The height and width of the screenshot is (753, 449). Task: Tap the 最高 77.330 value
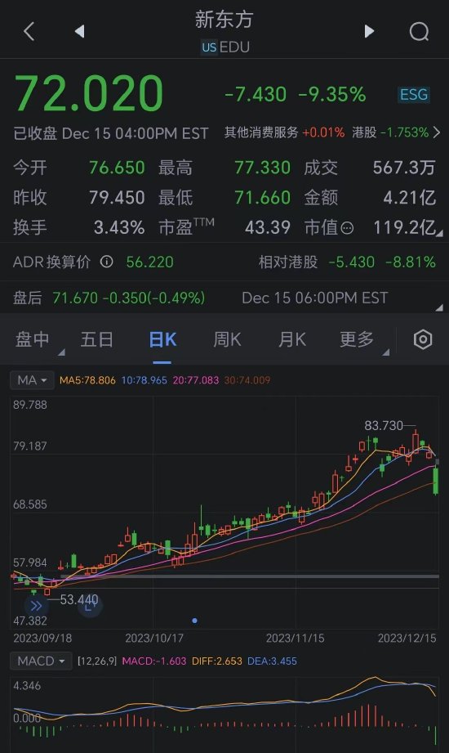(262, 168)
